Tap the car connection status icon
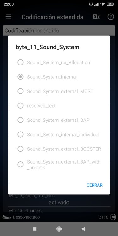Image resolution: width=118 pixels, height=236 pixels. tap(7, 217)
